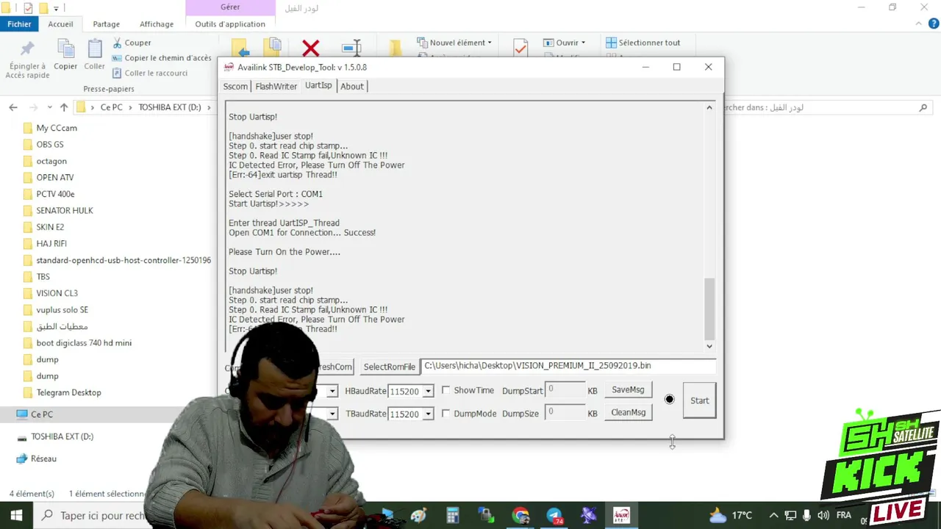
Task: Click the rename icon in the ribbon
Action: click(x=352, y=48)
